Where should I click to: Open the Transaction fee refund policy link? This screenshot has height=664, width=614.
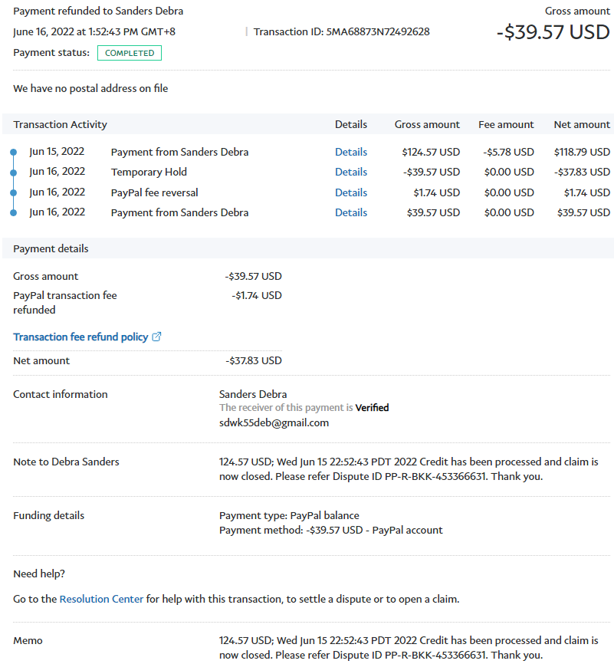point(80,337)
